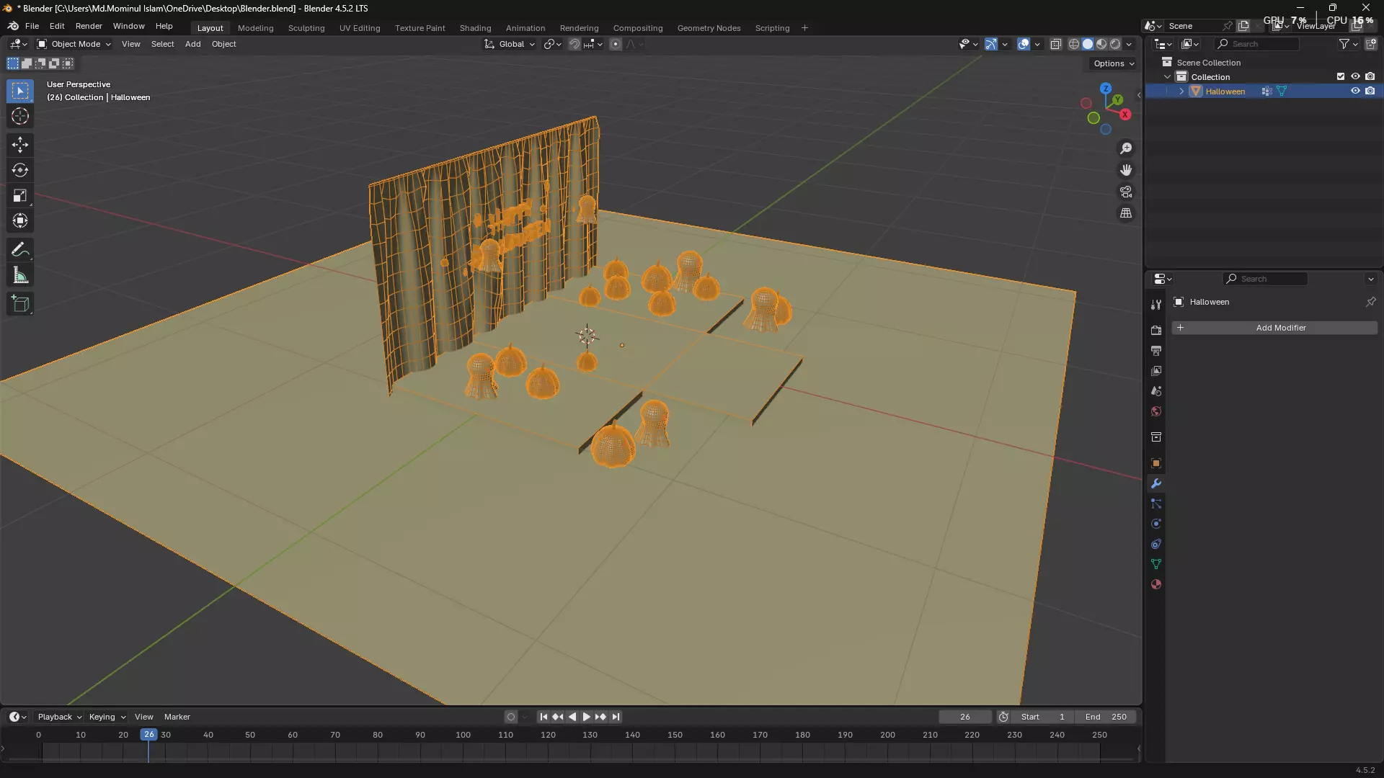
Task: Open the Object Constraints properties tab
Action: (x=1156, y=544)
